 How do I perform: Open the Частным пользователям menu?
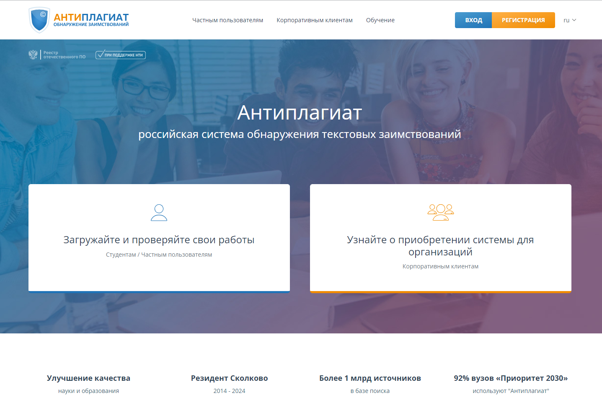228,20
